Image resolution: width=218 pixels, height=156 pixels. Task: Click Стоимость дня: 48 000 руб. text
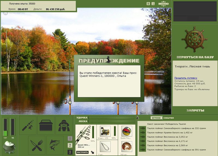[190, 84]
